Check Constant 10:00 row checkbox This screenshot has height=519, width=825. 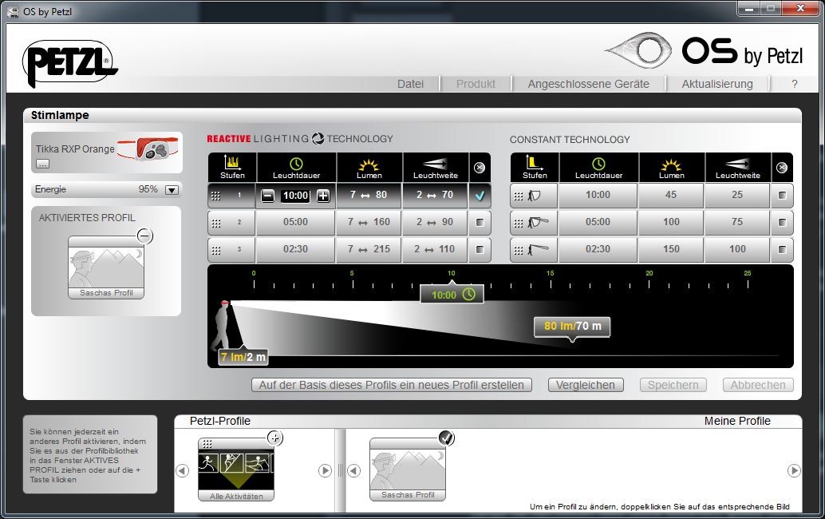tap(783, 196)
